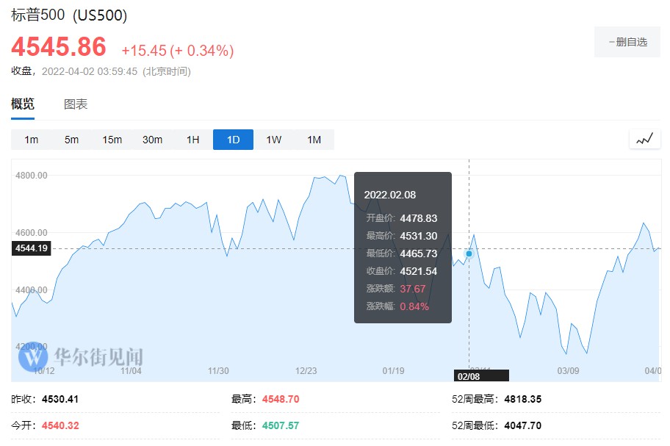670x446 pixels.
Task: Switch to the 图表 tab
Action: 76,104
